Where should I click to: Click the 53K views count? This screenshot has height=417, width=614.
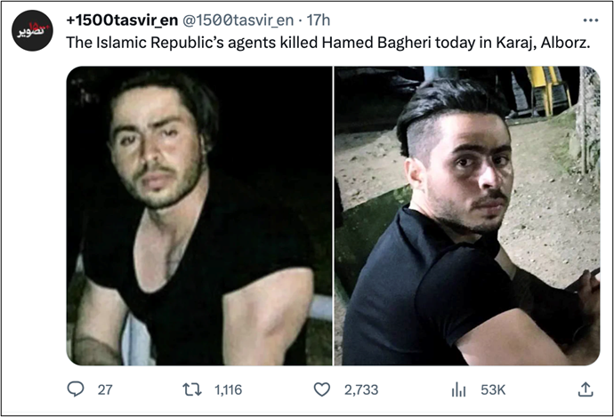[493, 389]
